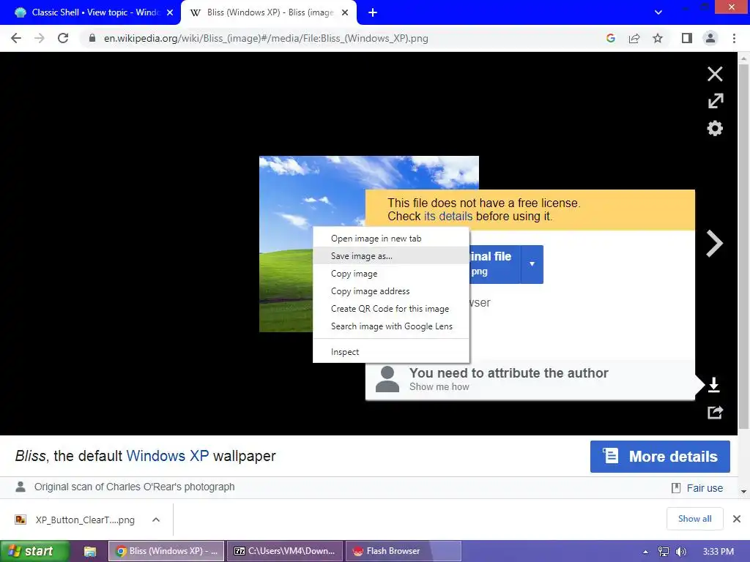
Task: Open the Windows XP link in caption
Action: (168, 456)
